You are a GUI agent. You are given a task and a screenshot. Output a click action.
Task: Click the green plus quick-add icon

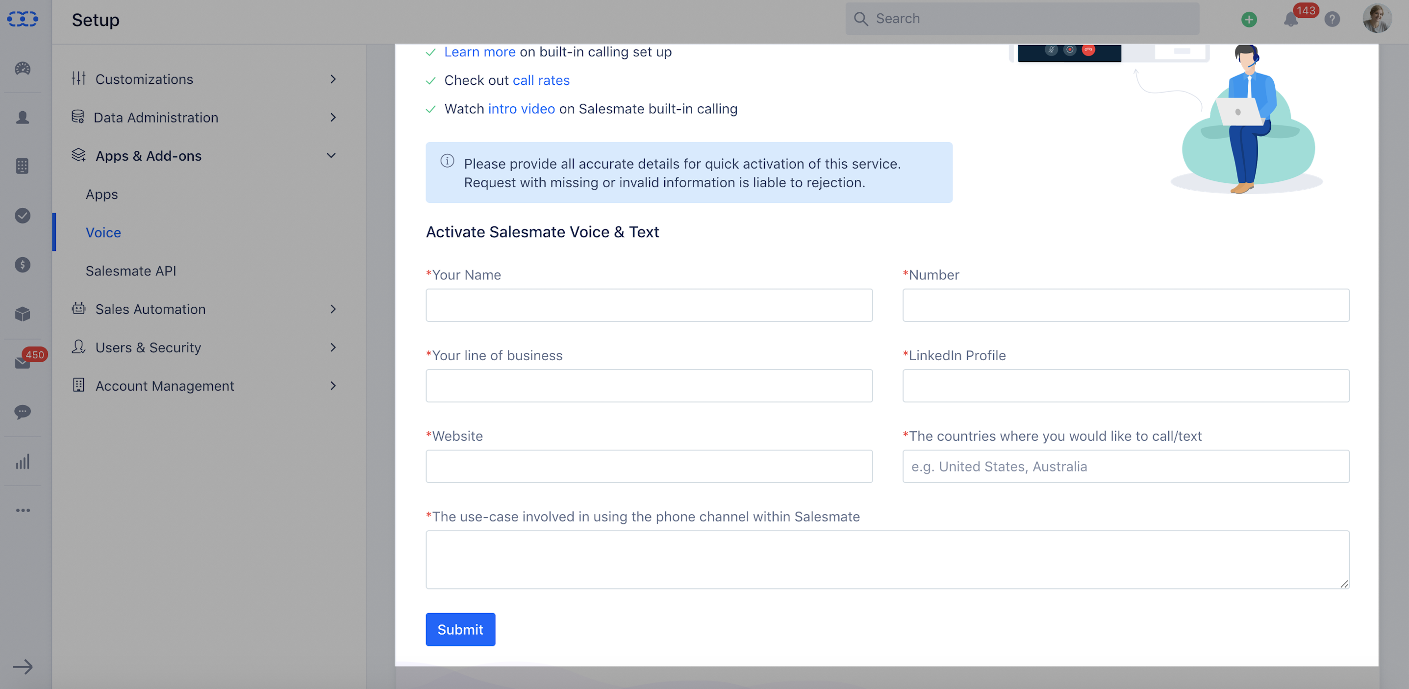click(x=1249, y=20)
